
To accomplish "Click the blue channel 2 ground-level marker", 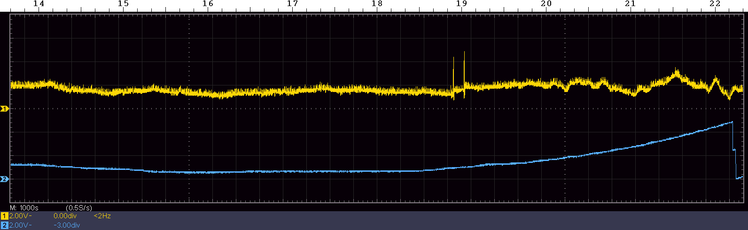I will click(x=4, y=179).
